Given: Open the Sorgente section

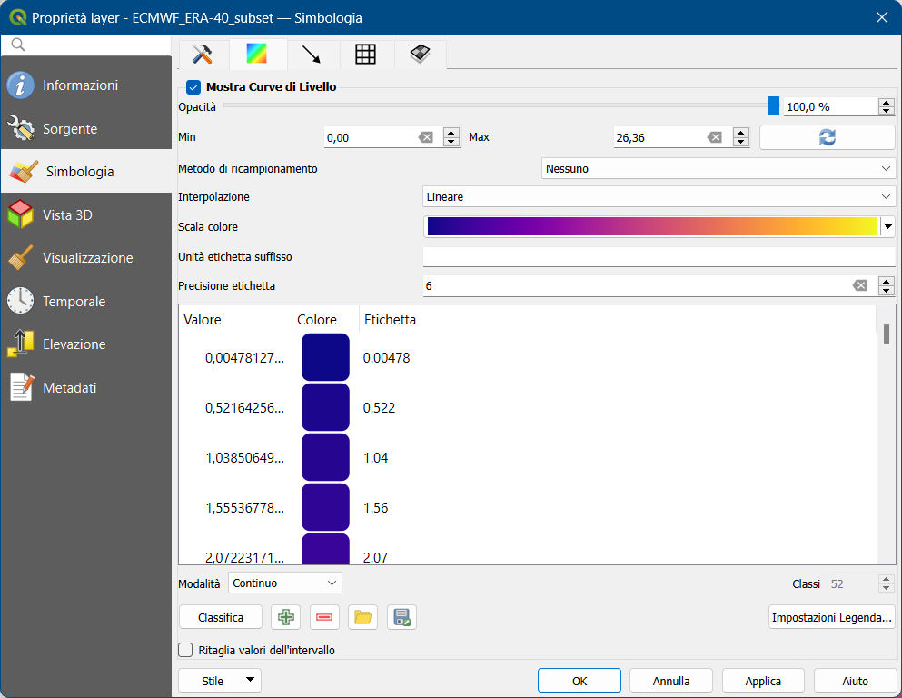Looking at the screenshot, I should pos(85,128).
